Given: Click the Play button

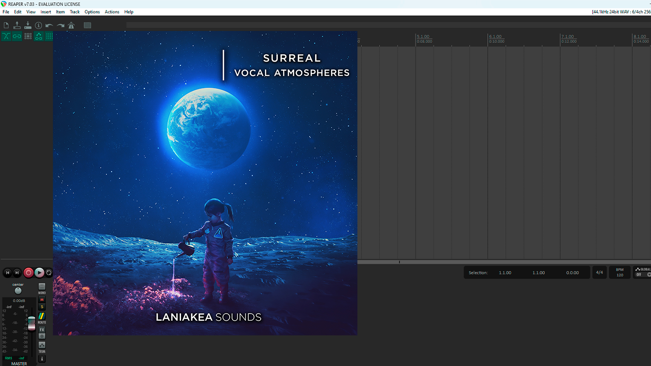Looking at the screenshot, I should click(x=40, y=273).
